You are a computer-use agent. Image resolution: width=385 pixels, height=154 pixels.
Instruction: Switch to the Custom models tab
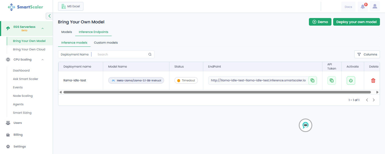tap(106, 43)
